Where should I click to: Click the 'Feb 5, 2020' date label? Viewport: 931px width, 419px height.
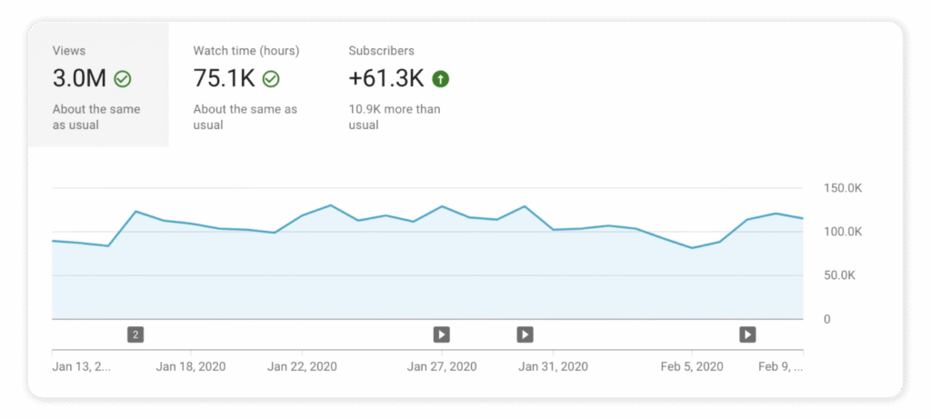(690, 367)
